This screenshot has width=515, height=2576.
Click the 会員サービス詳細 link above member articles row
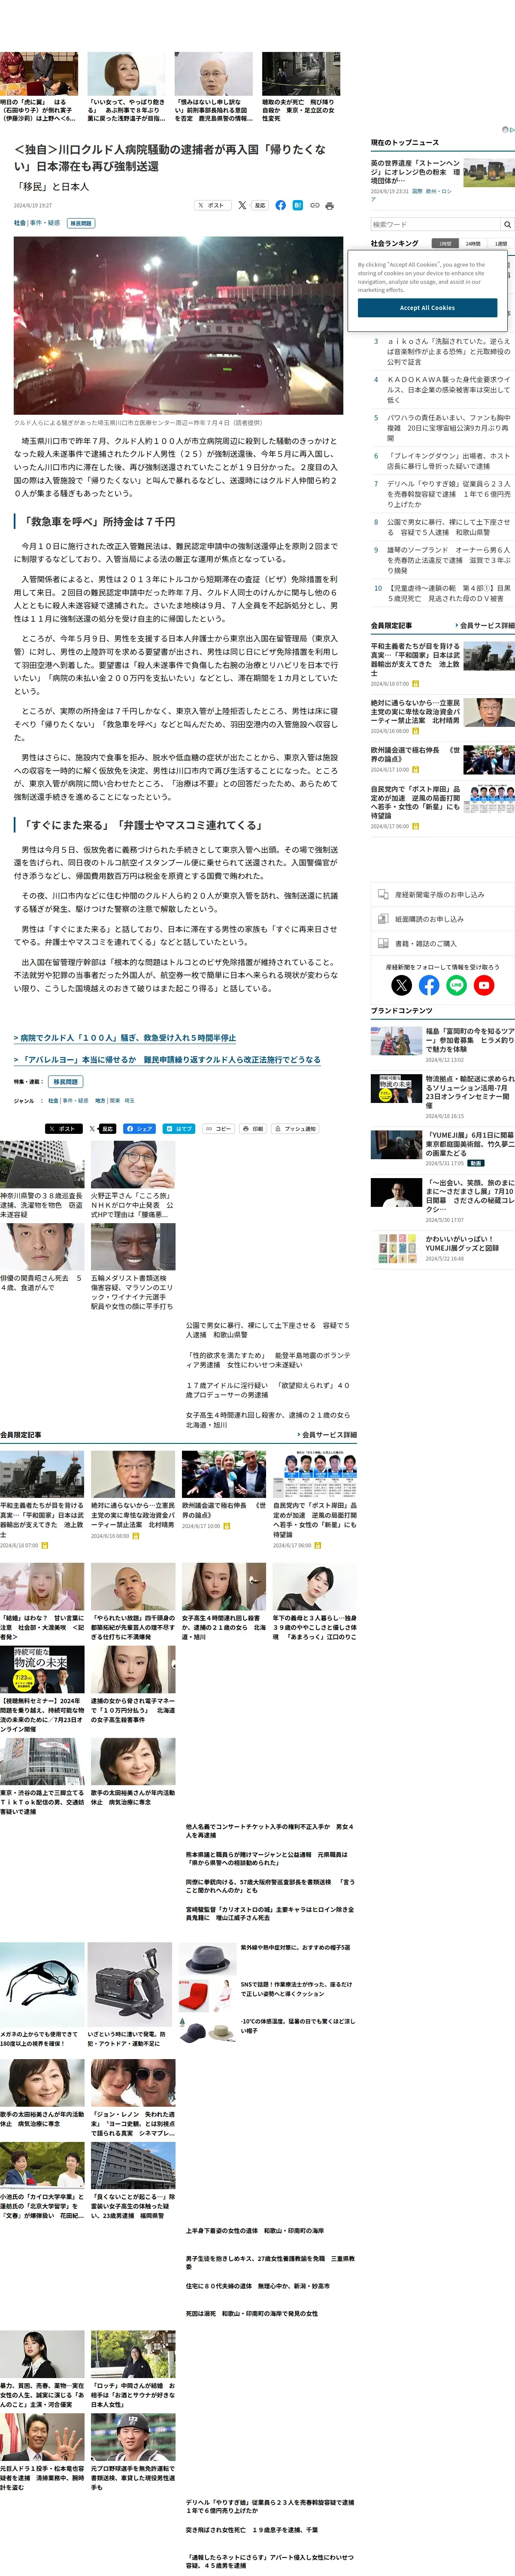pos(327,1434)
